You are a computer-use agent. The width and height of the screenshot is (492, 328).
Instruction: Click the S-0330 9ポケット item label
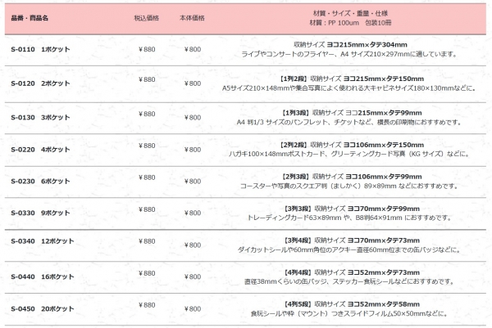pyautogui.click(x=40, y=213)
